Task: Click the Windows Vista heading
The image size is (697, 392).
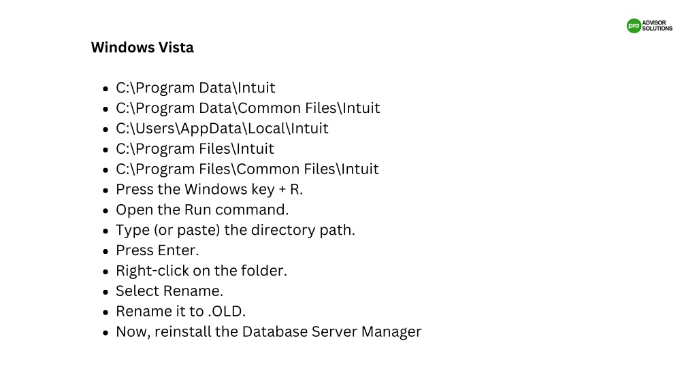Action: coord(142,48)
